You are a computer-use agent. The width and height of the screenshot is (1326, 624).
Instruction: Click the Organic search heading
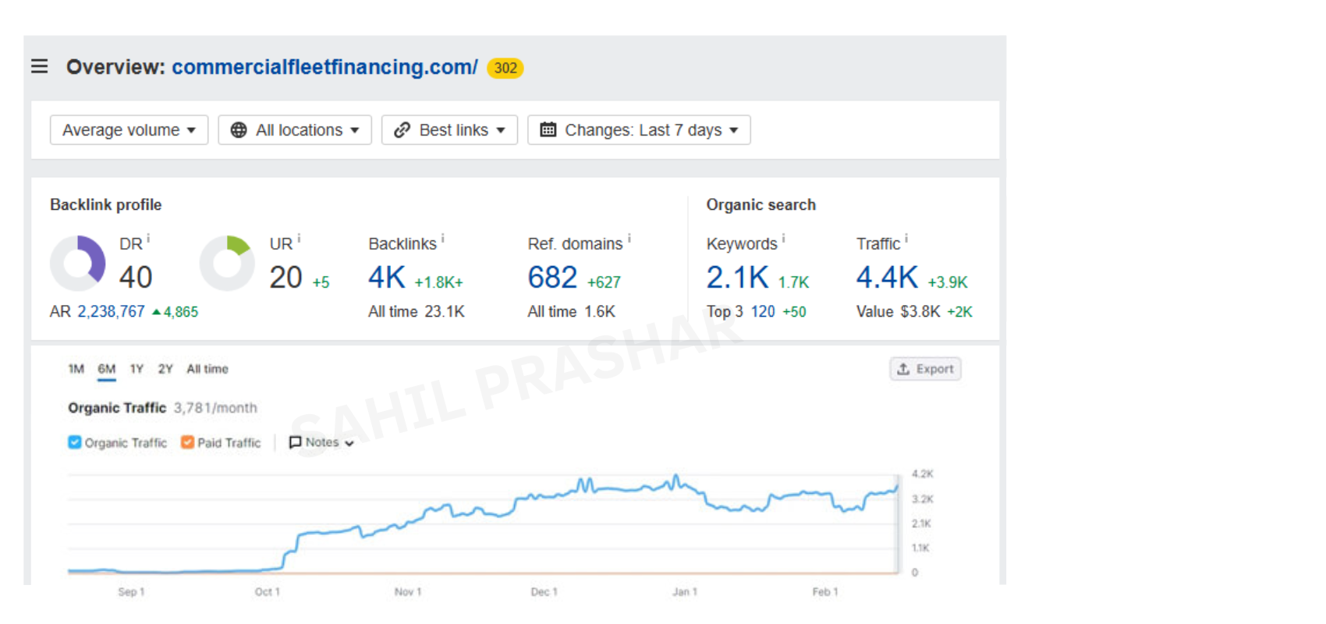point(761,204)
